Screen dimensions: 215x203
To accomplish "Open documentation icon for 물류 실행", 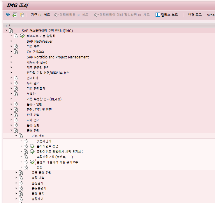I will (16, 125).
